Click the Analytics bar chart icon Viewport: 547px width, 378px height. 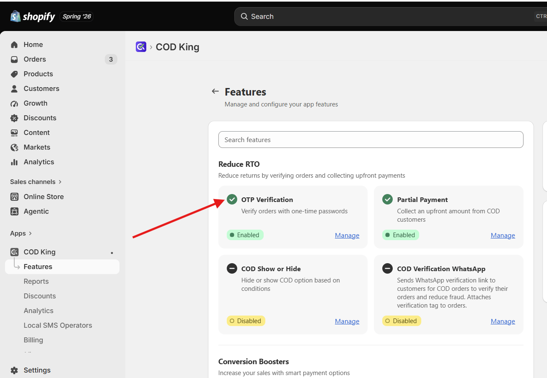14,162
